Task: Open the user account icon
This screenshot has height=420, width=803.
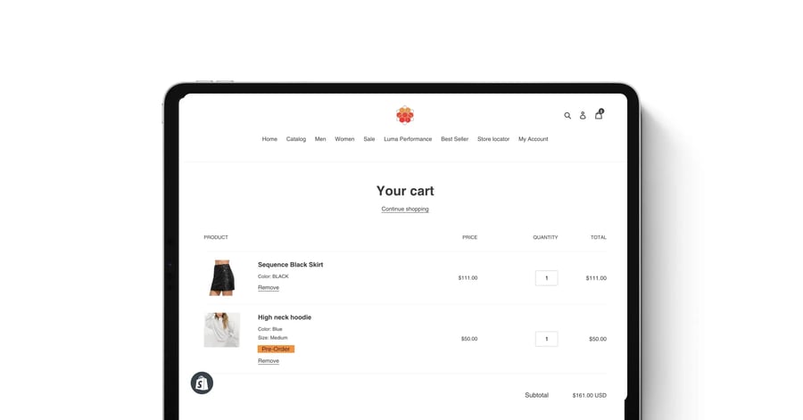Action: pyautogui.click(x=583, y=116)
